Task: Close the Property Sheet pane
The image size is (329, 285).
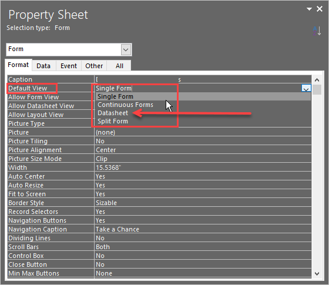Action: pos(320,9)
